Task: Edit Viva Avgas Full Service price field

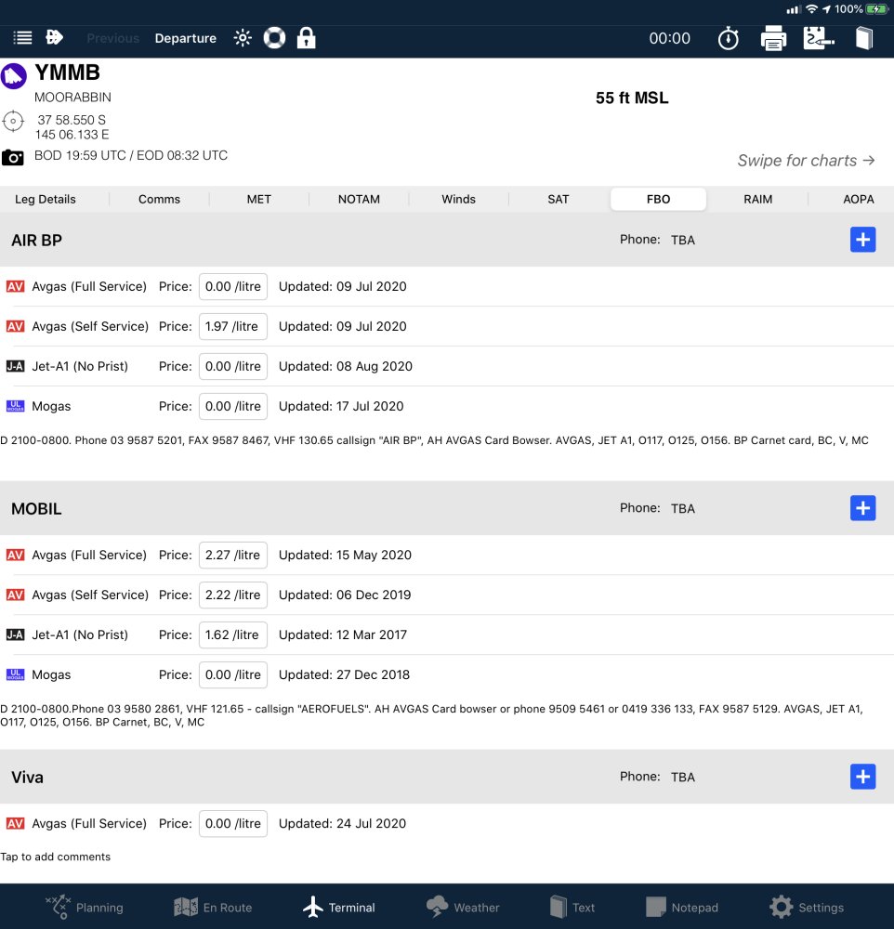Action: coord(233,823)
